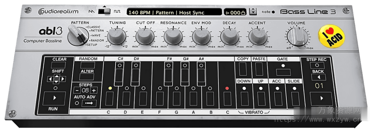Decrease steps with the minus button

(77, 90)
